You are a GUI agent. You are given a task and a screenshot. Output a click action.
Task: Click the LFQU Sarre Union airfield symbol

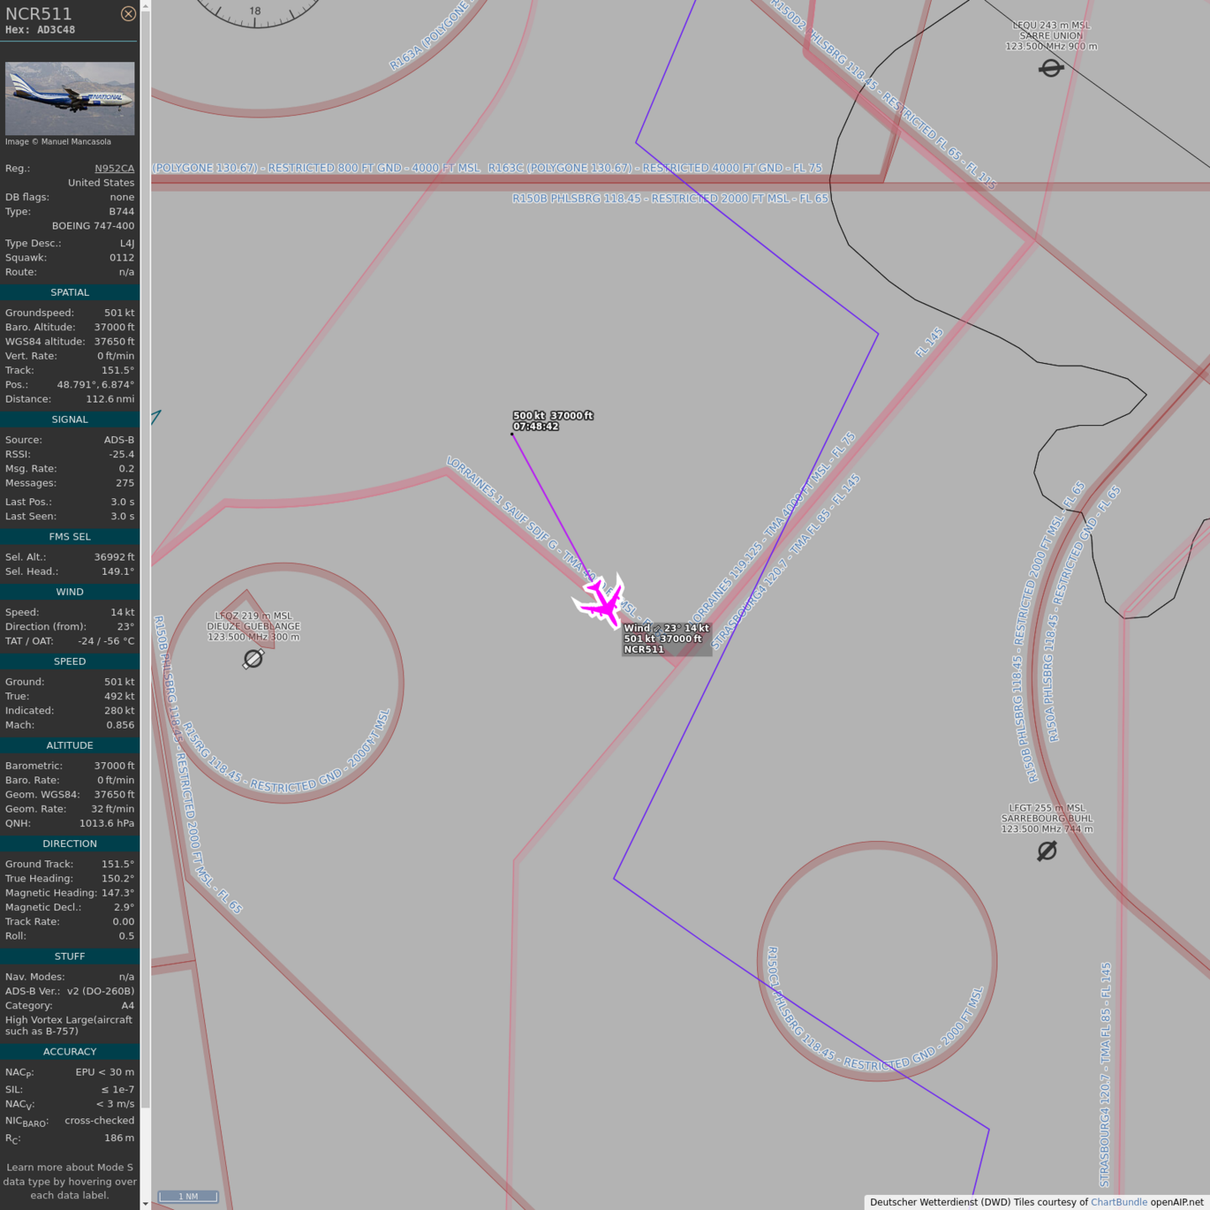point(1050,68)
